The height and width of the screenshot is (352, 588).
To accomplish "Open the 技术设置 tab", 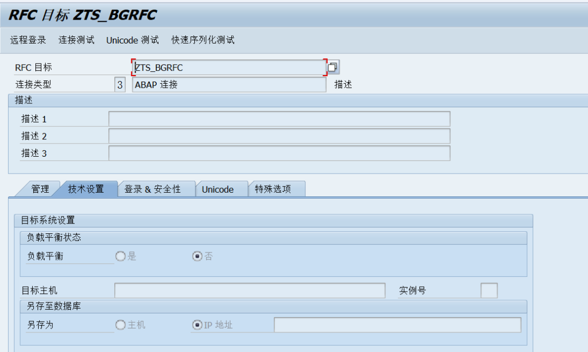I will click(x=87, y=189).
